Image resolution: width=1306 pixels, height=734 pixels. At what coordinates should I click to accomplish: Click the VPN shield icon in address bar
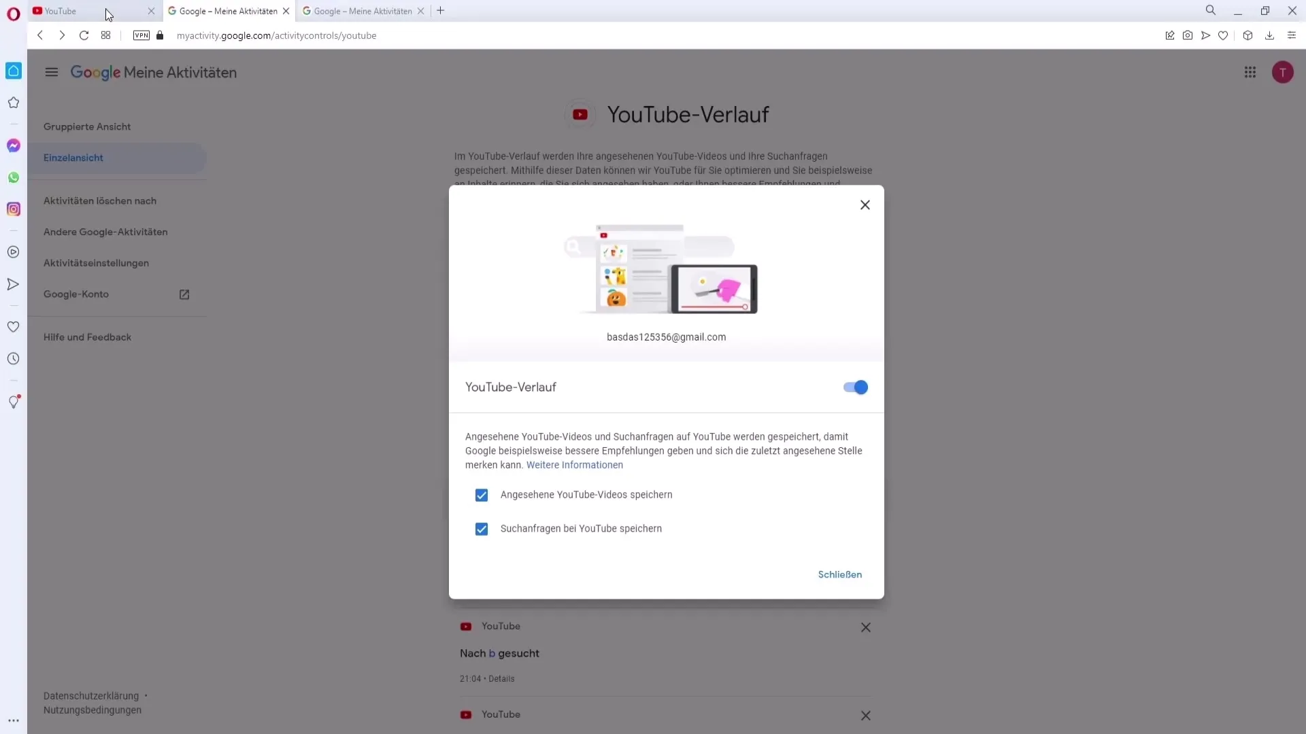pos(141,35)
